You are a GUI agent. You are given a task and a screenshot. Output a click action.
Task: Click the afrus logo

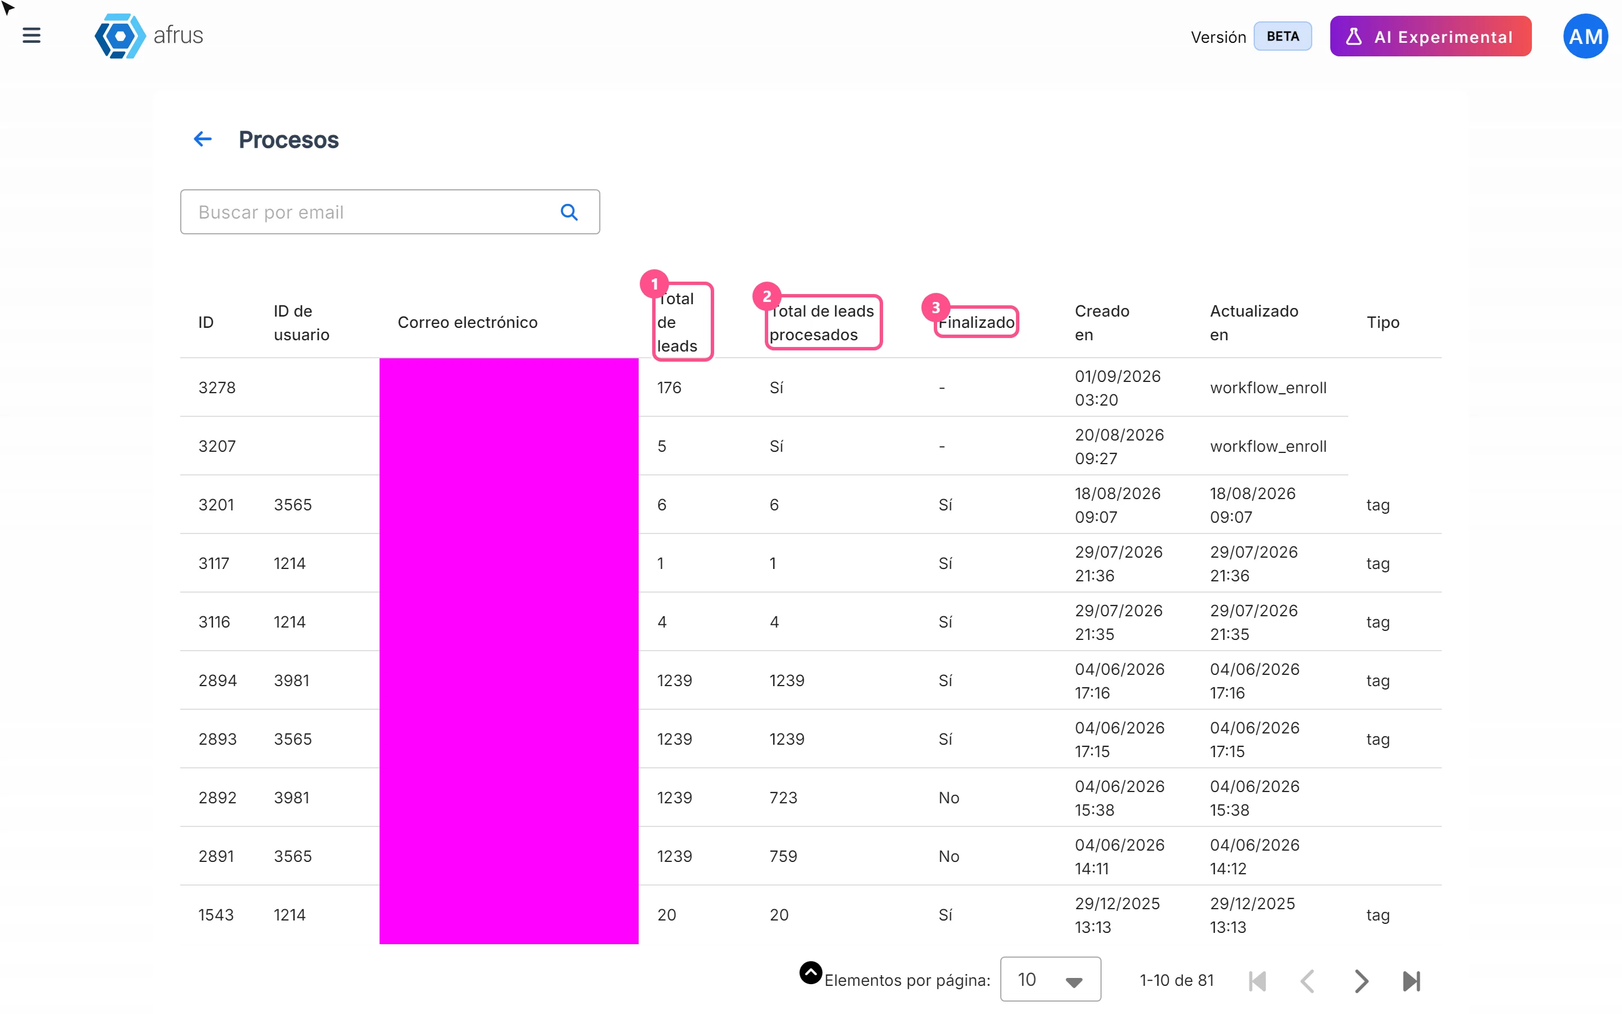click(148, 35)
